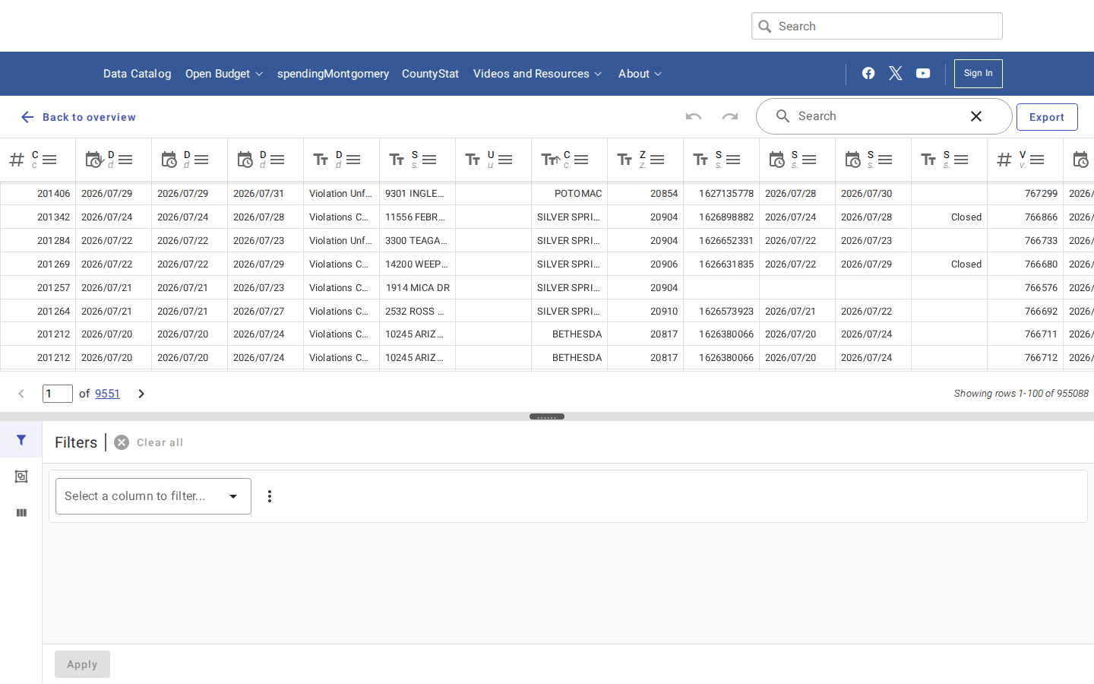Go to the next page with the right chevron

(141, 394)
